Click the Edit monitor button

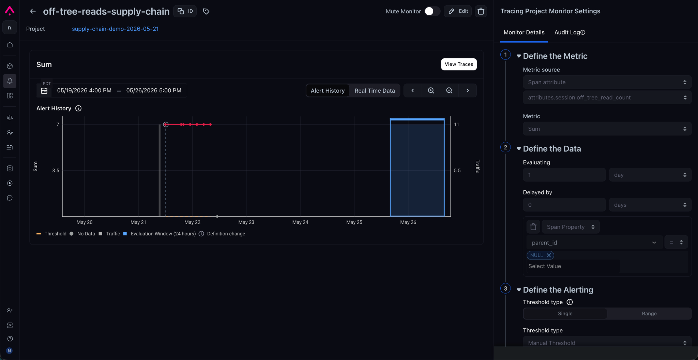458,11
